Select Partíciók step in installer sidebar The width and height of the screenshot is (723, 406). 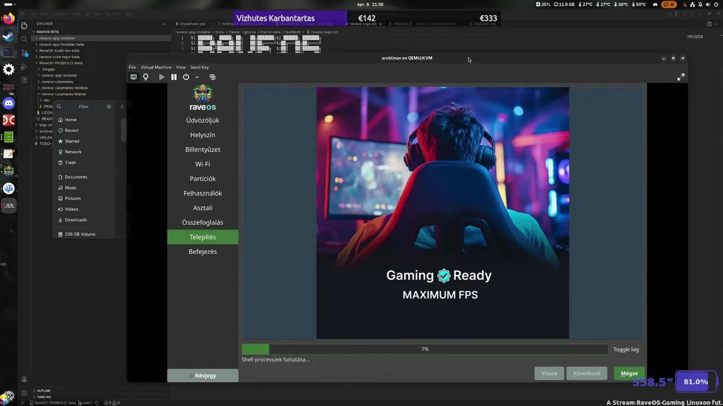pos(203,179)
